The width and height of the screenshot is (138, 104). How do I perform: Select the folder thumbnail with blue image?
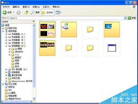112,29
